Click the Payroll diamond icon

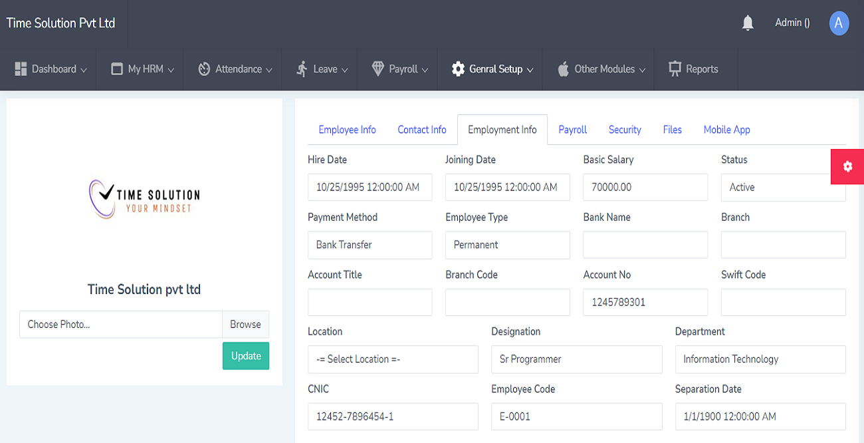378,69
